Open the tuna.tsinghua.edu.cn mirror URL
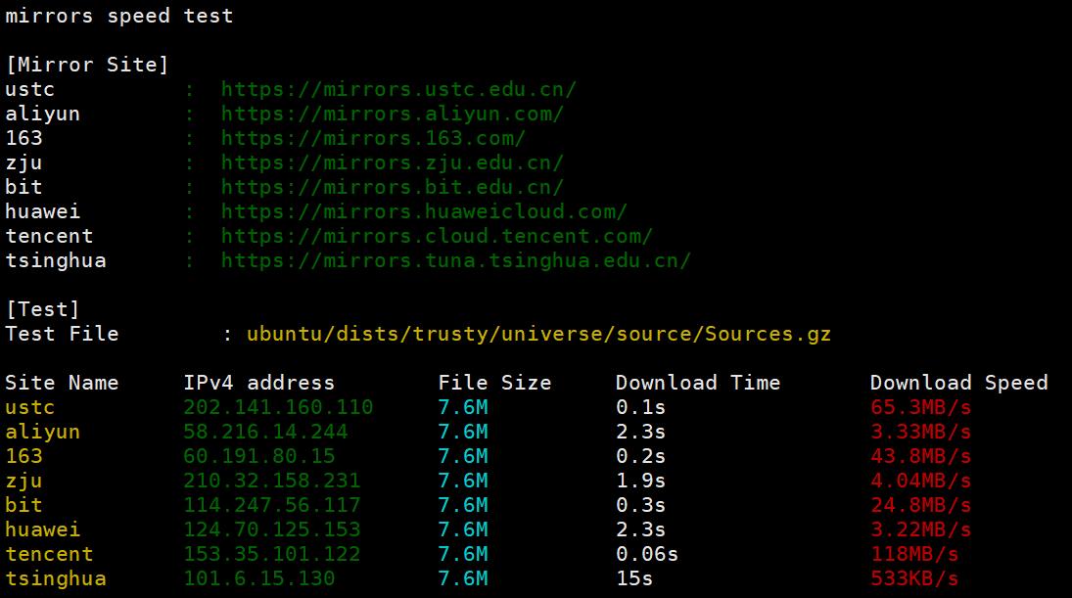Screen dimensions: 1072x598 456,261
